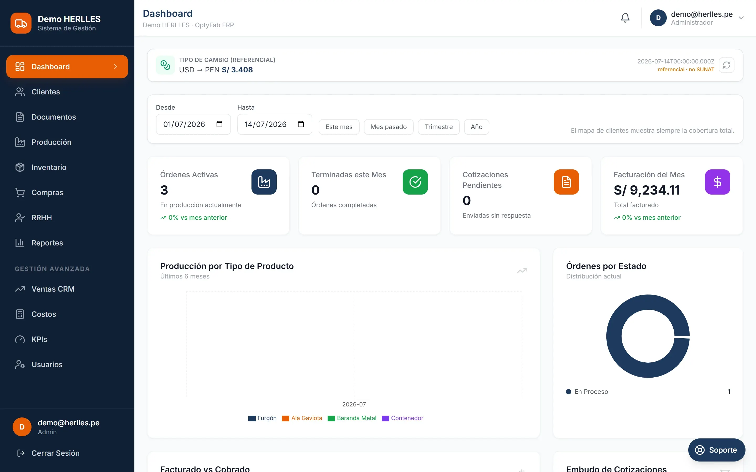The width and height of the screenshot is (756, 472).
Task: Click the RRHH user-check icon
Action: (x=20, y=218)
